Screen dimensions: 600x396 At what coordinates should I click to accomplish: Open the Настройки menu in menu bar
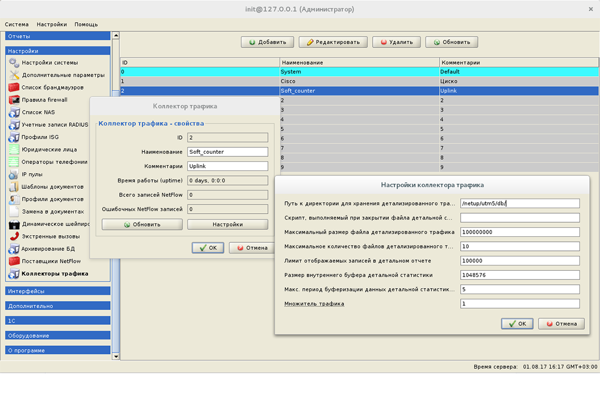[52, 24]
